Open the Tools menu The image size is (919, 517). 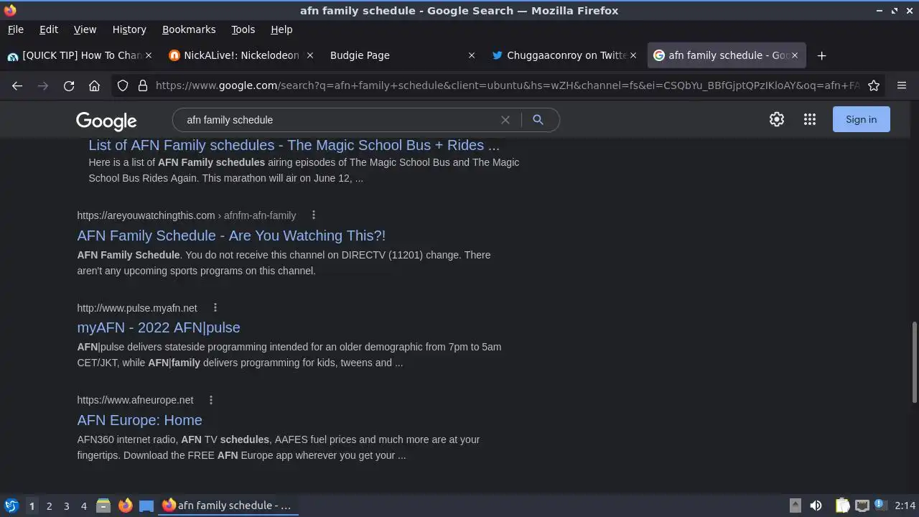click(x=243, y=29)
